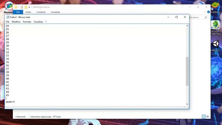
Task: Maximize the fnafw2 Blocco note window
Action: [177, 17]
